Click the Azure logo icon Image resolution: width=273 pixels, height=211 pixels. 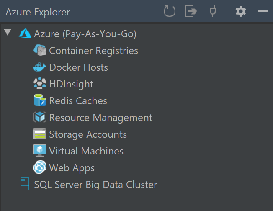25,33
